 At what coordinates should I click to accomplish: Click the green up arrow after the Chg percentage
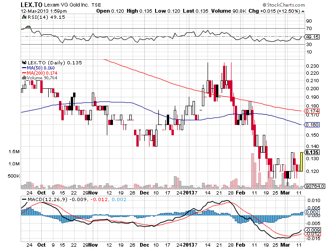(x=303, y=11)
